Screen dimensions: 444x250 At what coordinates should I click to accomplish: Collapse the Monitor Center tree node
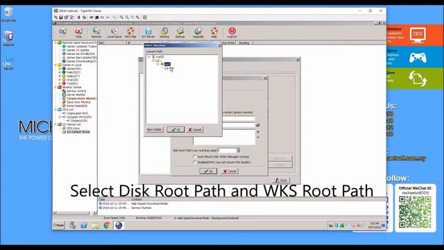click(55, 87)
